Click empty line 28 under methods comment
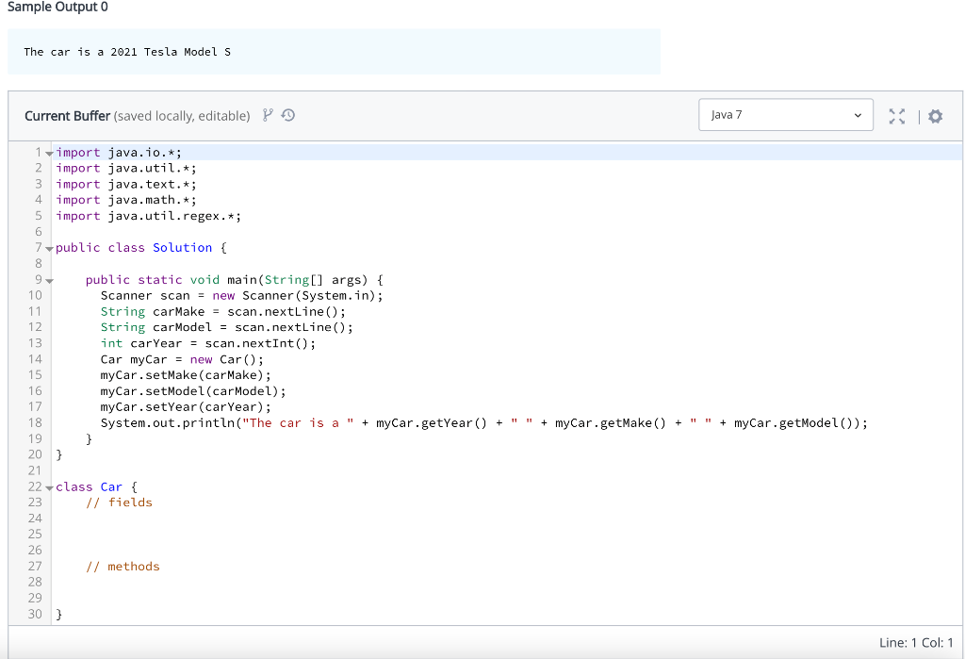This screenshot has width=965, height=659. pyautogui.click(x=507, y=582)
